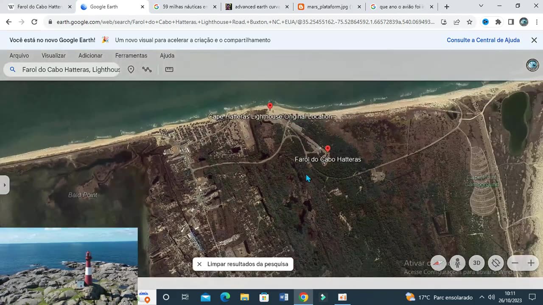Open Task View in the taskbar

coord(185,297)
